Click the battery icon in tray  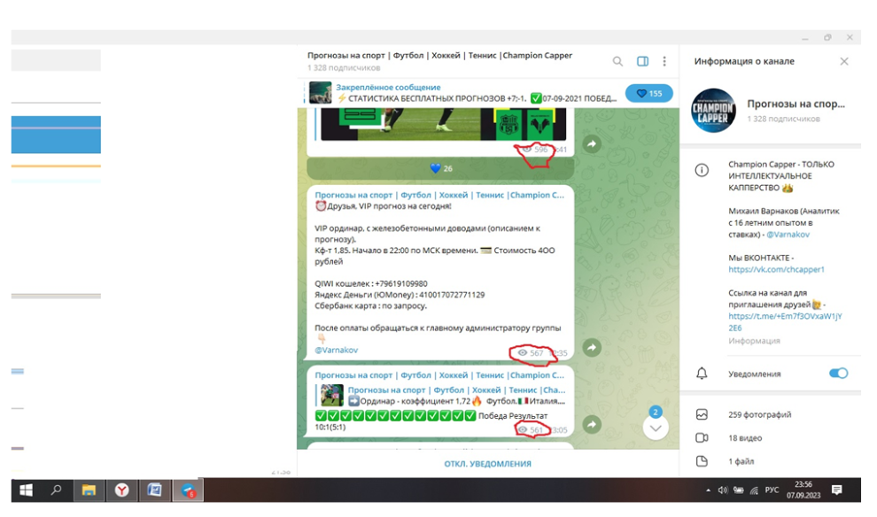738,490
